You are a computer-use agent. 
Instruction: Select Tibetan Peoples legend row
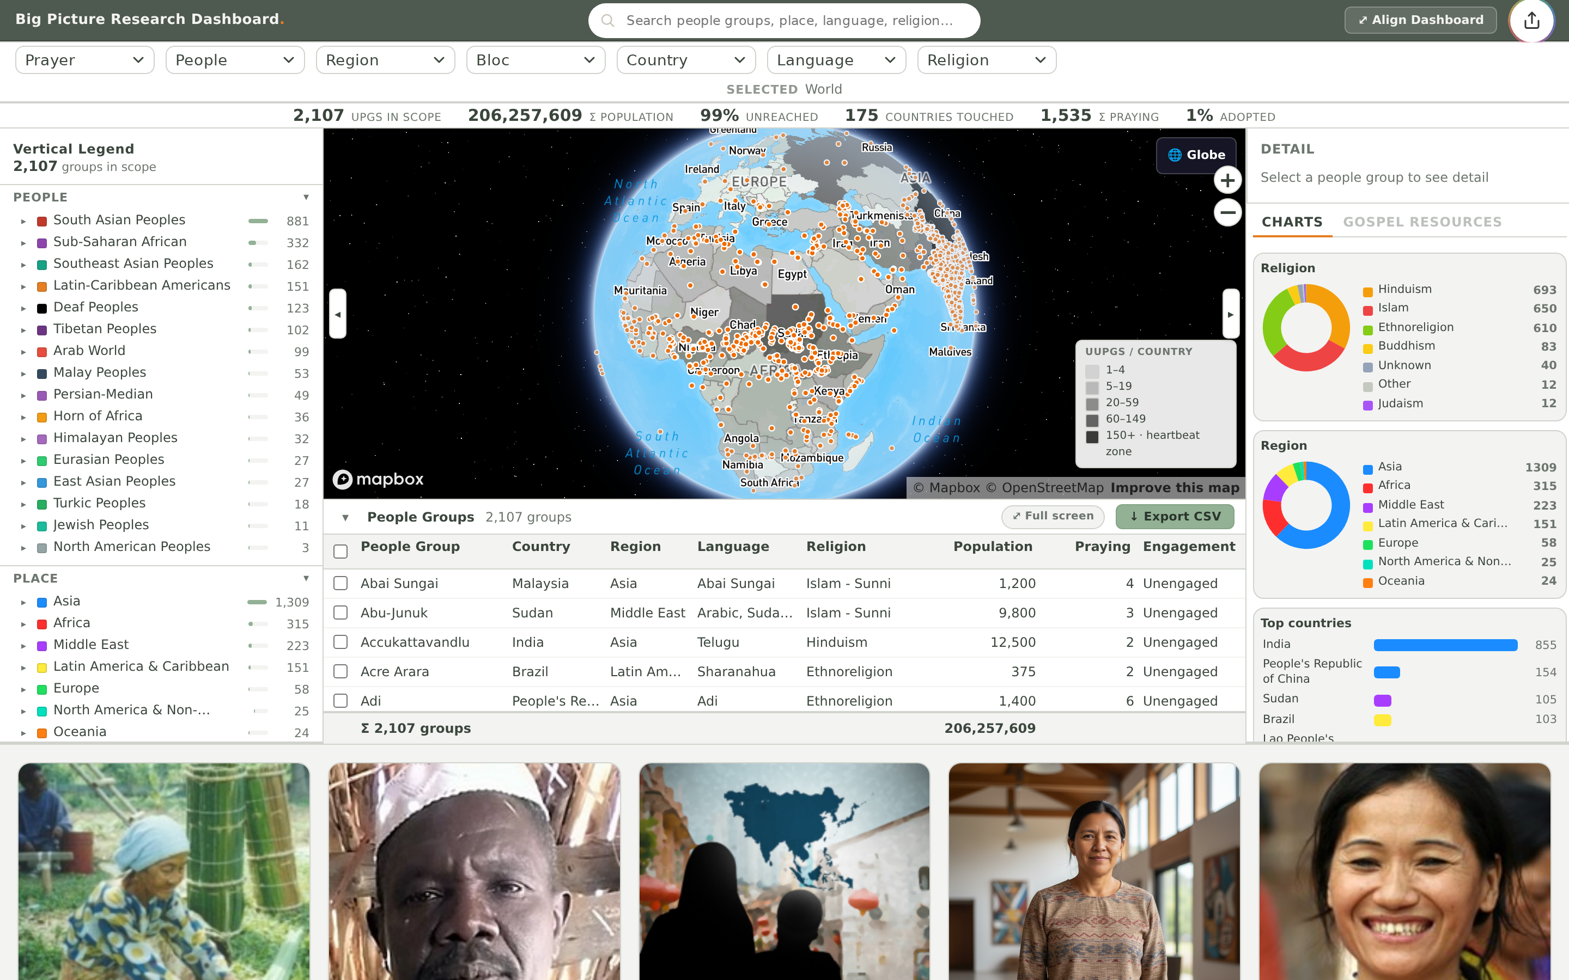point(161,329)
